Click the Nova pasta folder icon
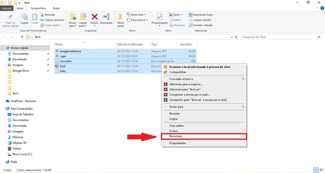Image resolution: width=325 pixels, height=173 pixels. (x=121, y=17)
